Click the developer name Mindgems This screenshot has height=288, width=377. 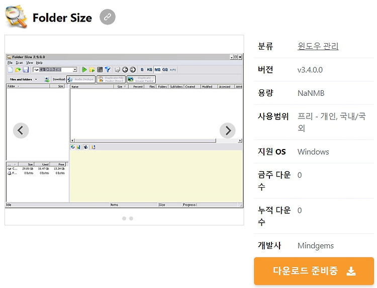[x=316, y=245]
